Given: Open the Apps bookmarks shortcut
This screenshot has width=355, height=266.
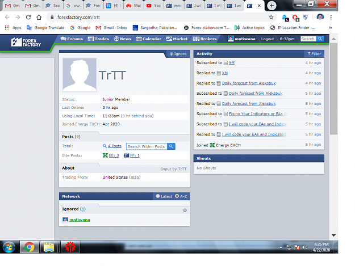Looking at the screenshot, I should click(13, 28).
